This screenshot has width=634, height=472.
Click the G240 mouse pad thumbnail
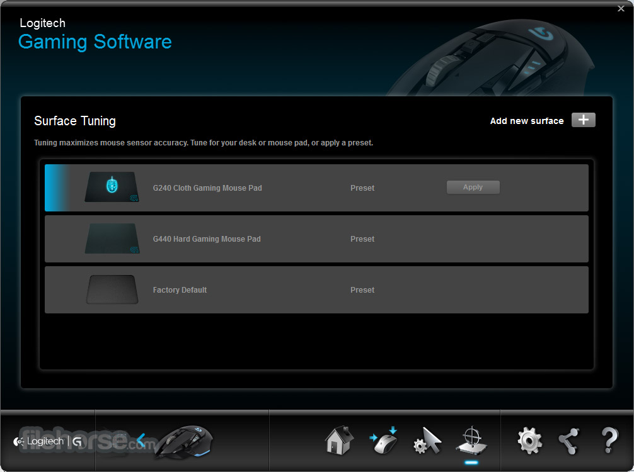112,187
